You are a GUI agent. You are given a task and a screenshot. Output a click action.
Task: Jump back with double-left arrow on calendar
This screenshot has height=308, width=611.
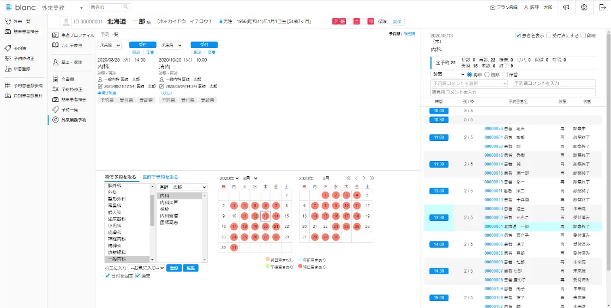click(x=349, y=178)
